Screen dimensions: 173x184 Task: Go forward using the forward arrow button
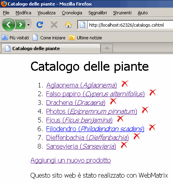tap(20, 25)
